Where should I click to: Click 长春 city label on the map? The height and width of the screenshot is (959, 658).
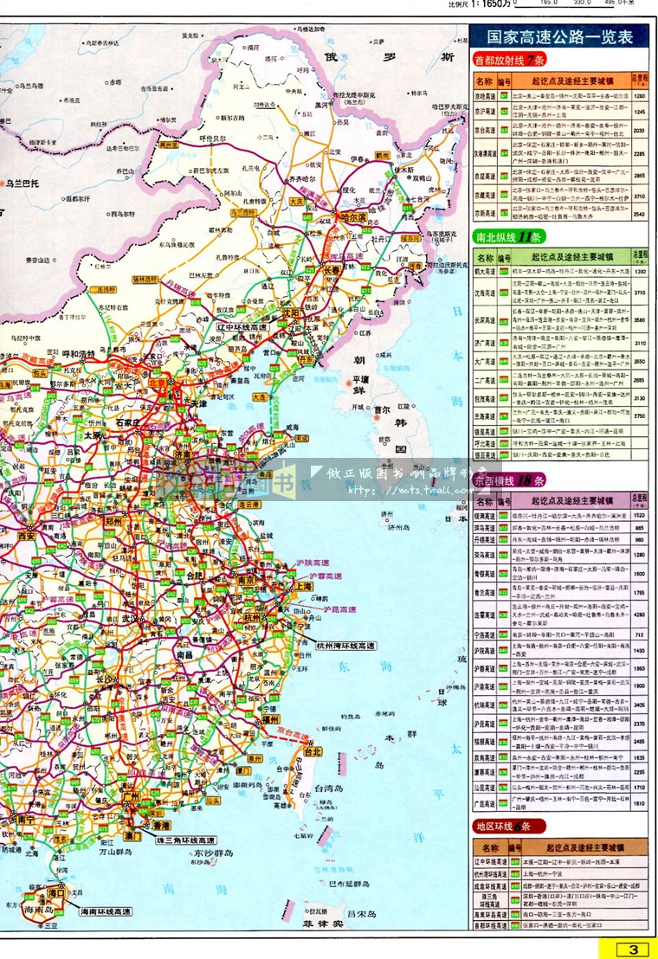[332, 270]
